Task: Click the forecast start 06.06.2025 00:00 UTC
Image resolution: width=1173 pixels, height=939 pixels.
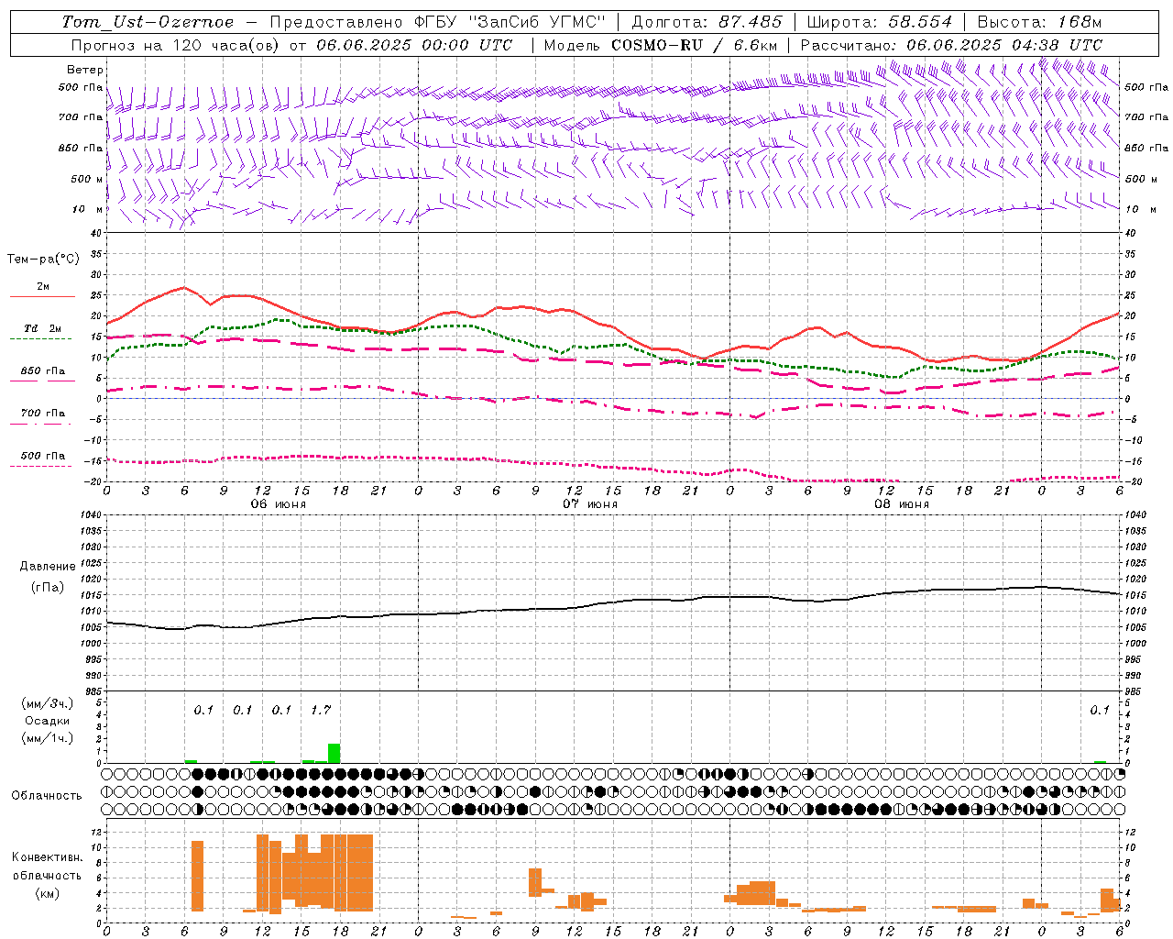Action: [x=414, y=45]
